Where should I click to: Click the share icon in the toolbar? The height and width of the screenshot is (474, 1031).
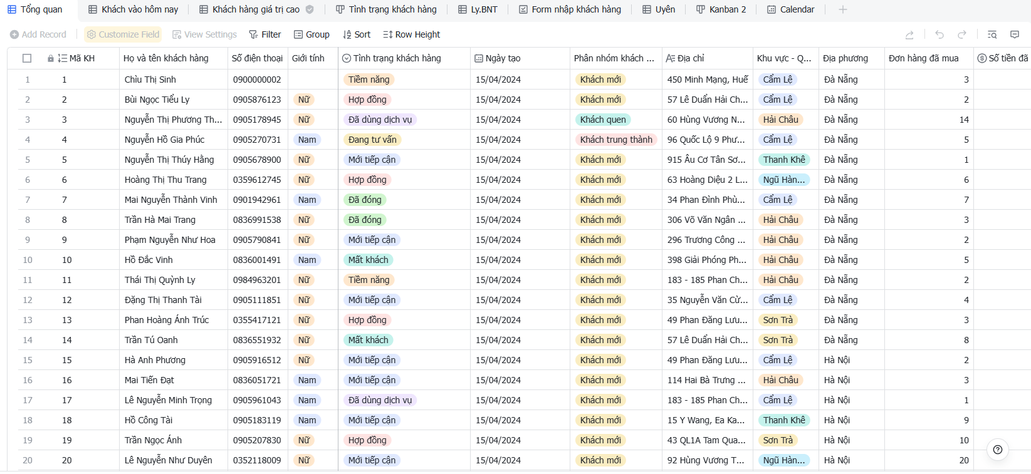[x=909, y=34]
